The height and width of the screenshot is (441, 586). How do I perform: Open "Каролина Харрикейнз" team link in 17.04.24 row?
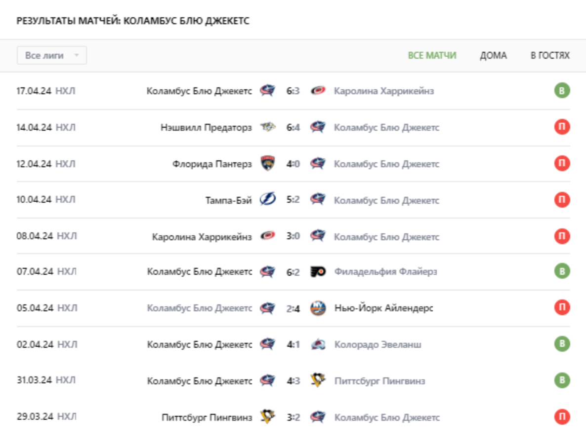[x=384, y=91]
